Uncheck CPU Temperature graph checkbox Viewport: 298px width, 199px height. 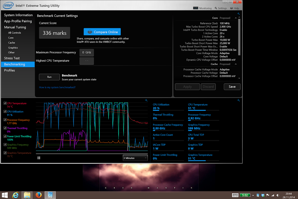coord(5,103)
